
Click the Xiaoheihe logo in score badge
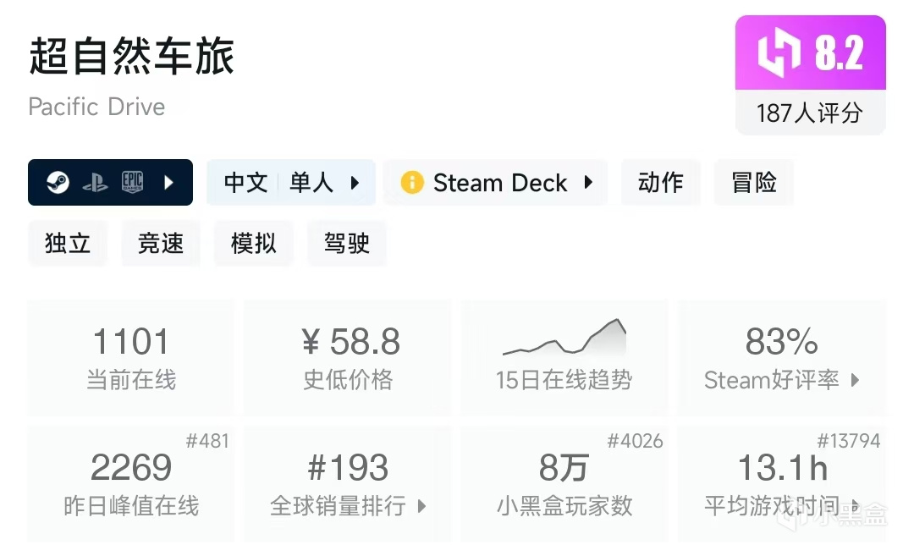pyautogui.click(x=779, y=53)
